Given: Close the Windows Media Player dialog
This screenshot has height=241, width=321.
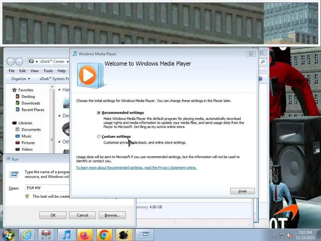Looking at the screenshot, I should (x=251, y=54).
